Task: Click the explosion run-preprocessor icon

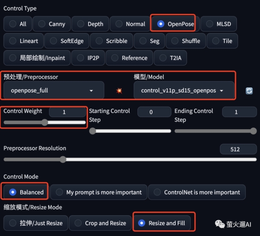Action: point(119,91)
